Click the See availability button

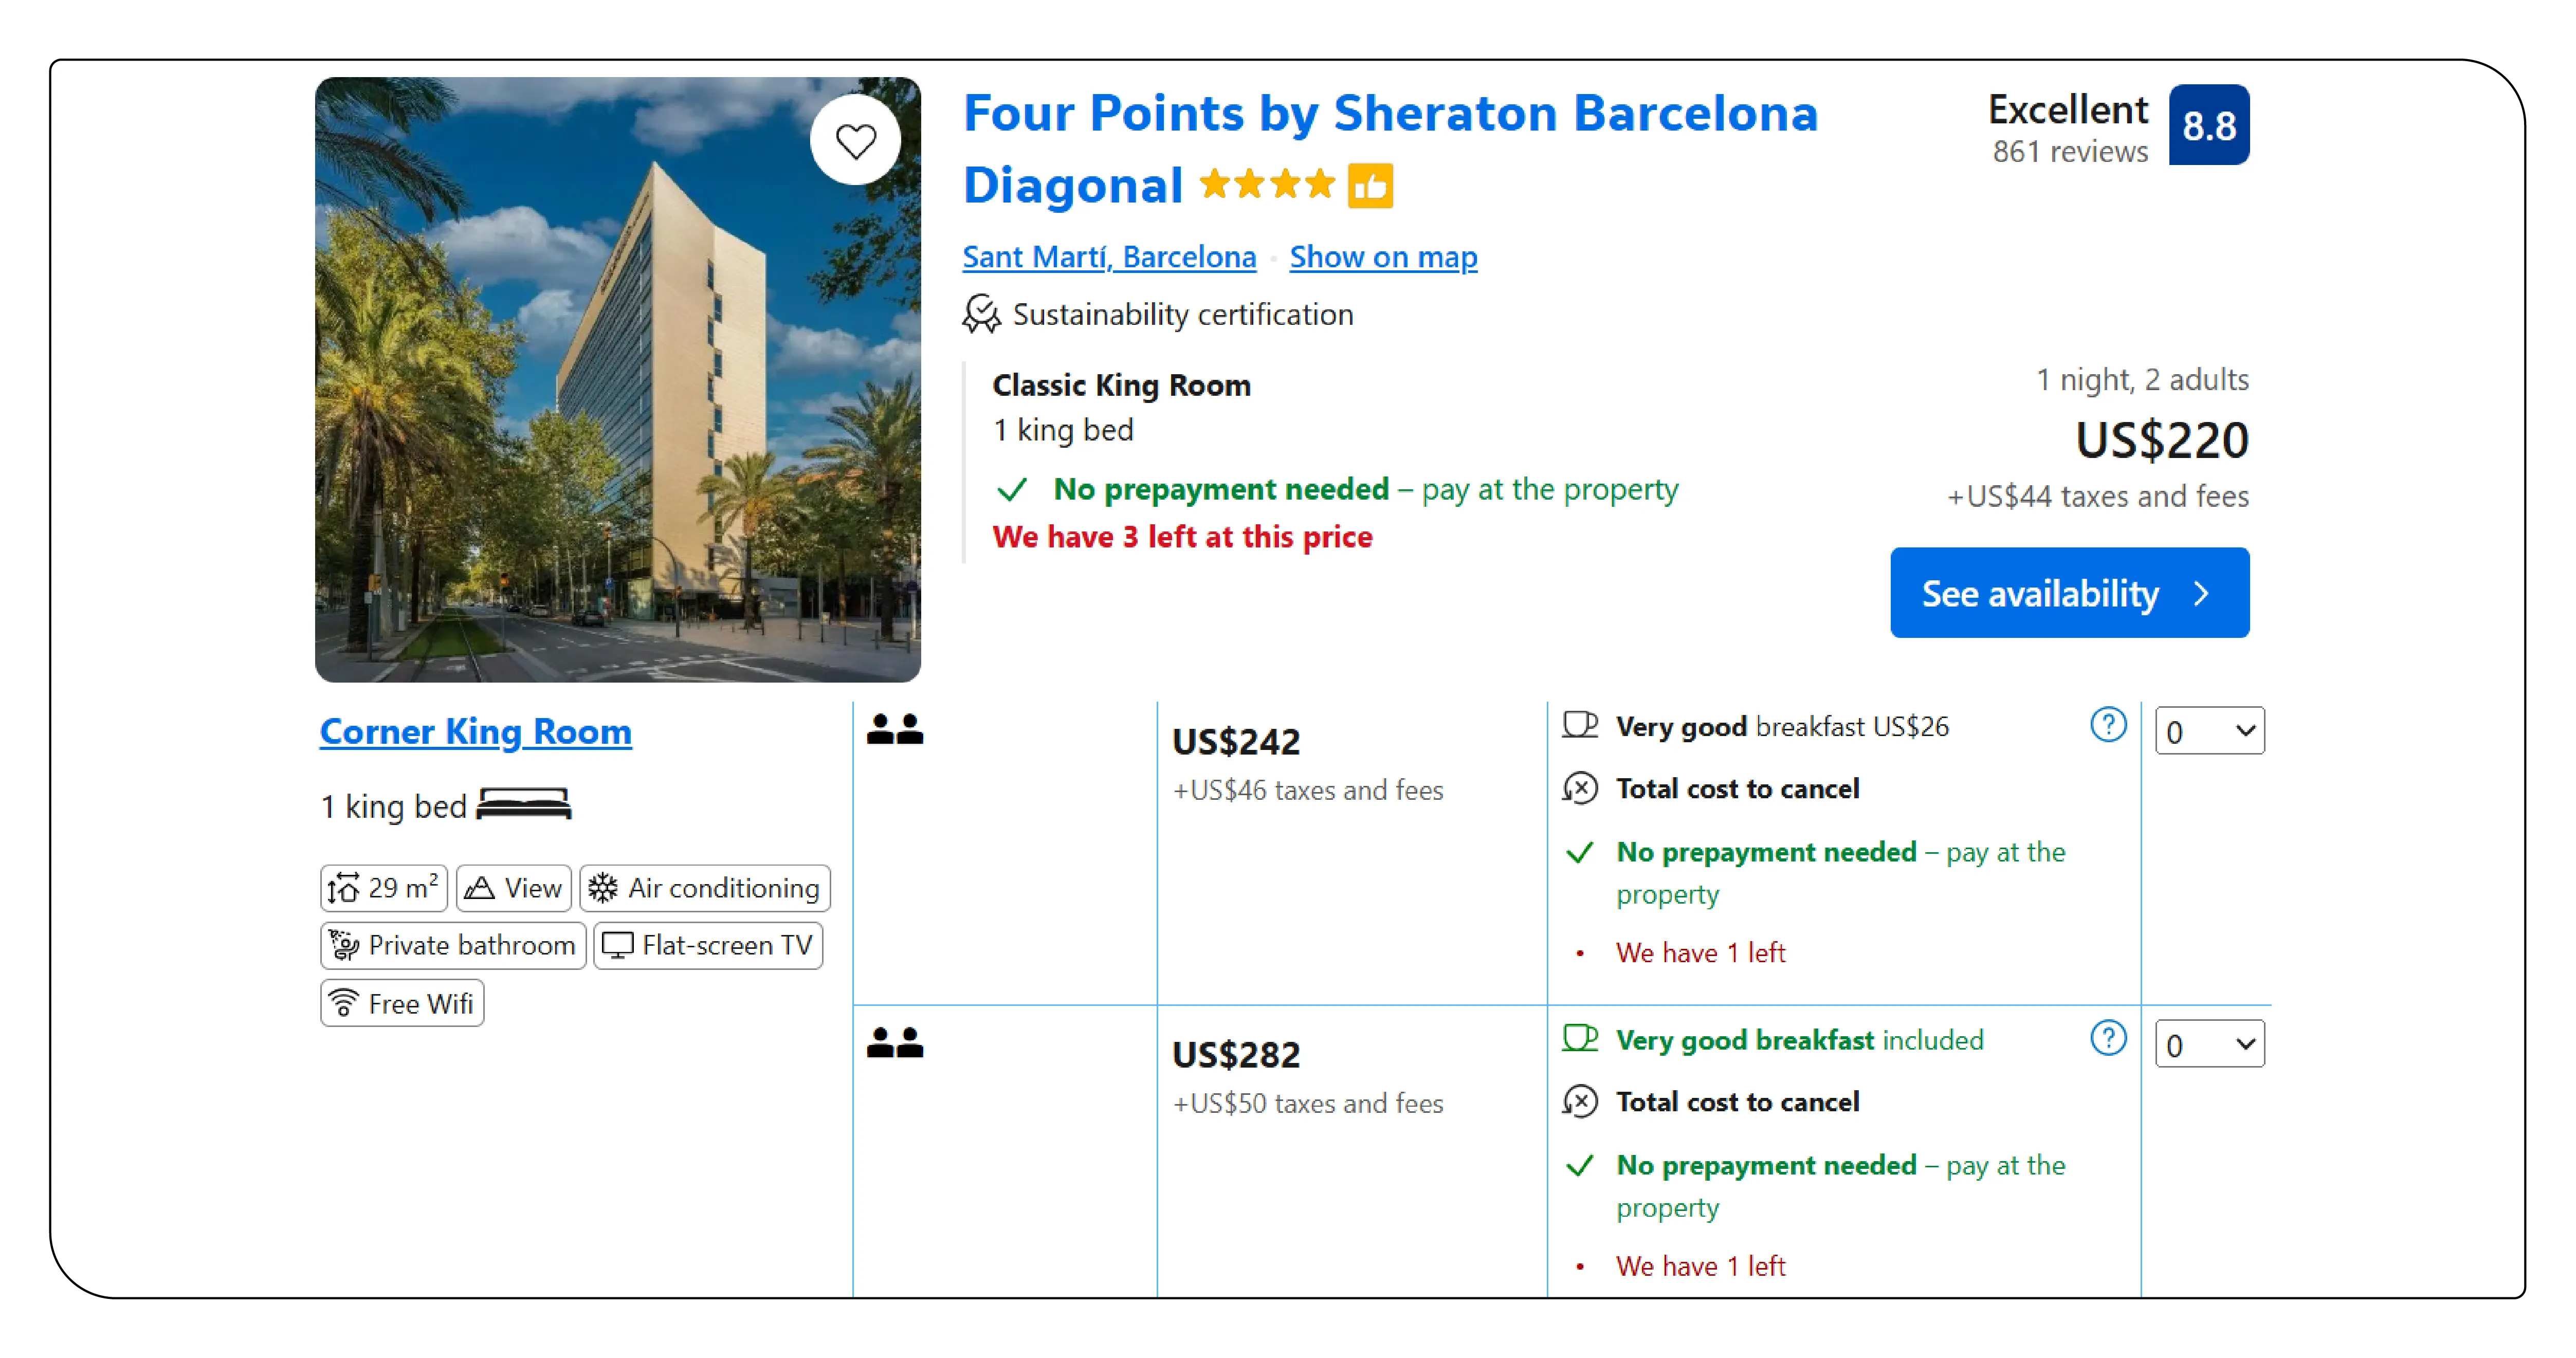coord(2069,593)
